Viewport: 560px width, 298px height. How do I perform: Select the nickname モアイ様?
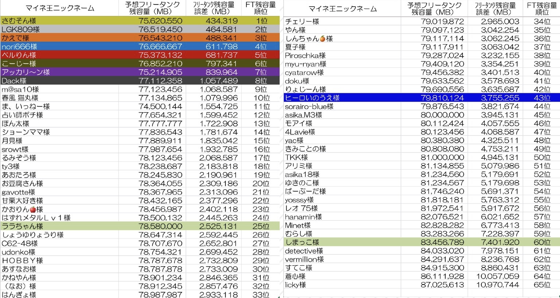pos(299,123)
